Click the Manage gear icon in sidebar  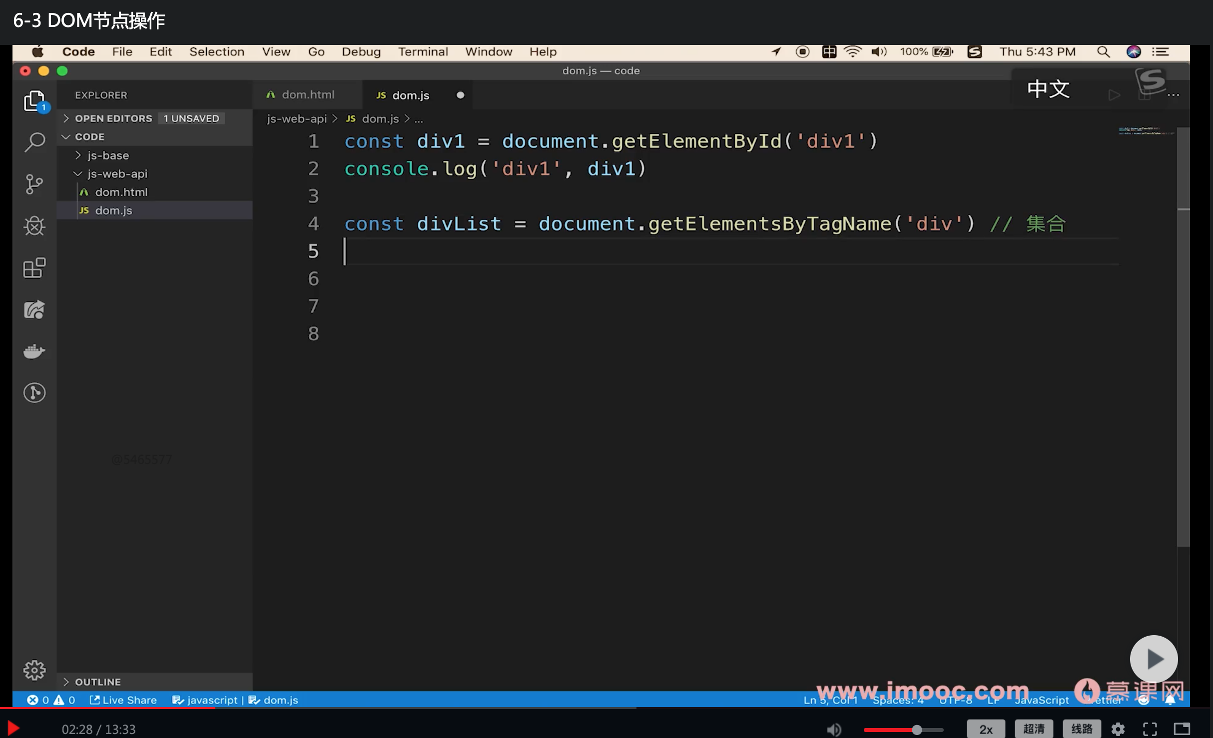(x=34, y=670)
